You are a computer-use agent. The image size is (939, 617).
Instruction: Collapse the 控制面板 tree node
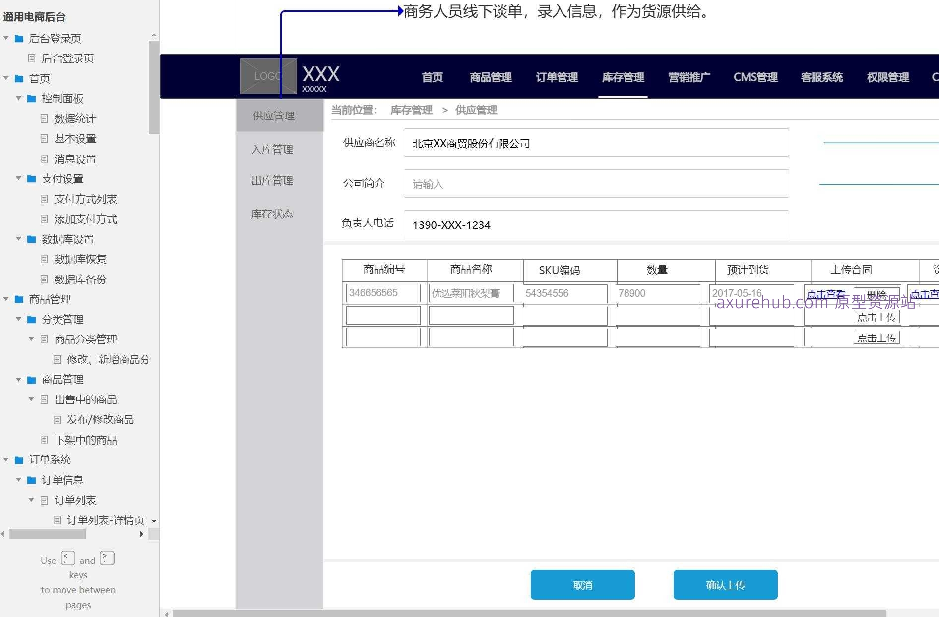18,99
